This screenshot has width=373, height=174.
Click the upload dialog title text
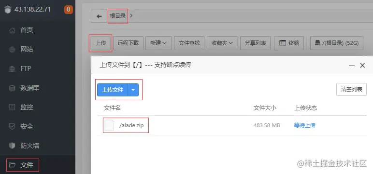pyautogui.click(x=145, y=65)
